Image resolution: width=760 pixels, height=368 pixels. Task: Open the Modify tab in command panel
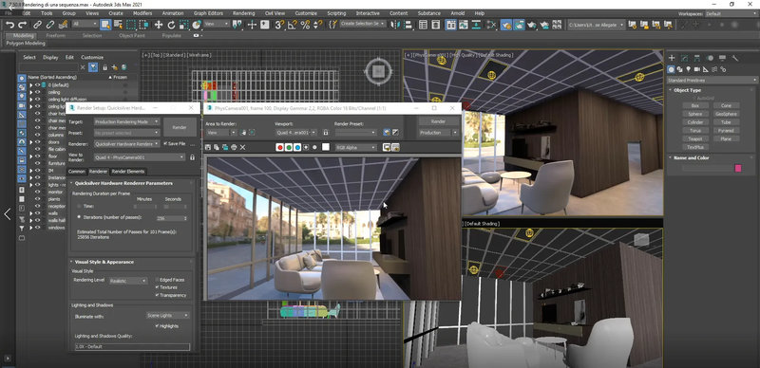coord(685,58)
